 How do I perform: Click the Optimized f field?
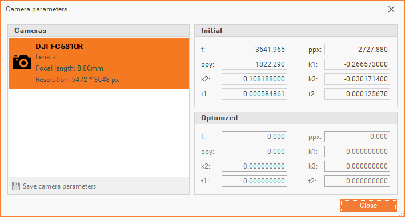[x=254, y=137]
